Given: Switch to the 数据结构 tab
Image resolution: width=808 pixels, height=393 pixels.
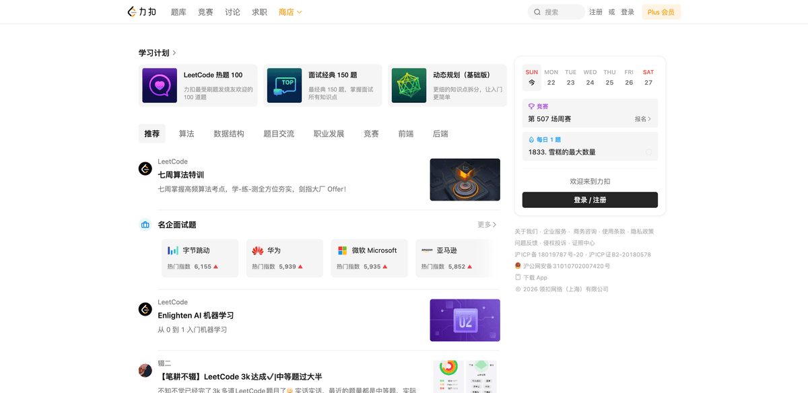Looking at the screenshot, I should pos(229,134).
